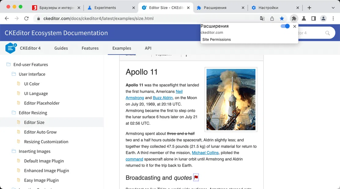Open the Chrome Labs flask icon
This screenshot has height=189, width=340.
pyautogui.click(x=304, y=18)
